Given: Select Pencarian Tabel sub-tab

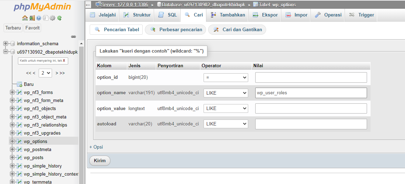Looking at the screenshot, I should [x=116, y=29].
